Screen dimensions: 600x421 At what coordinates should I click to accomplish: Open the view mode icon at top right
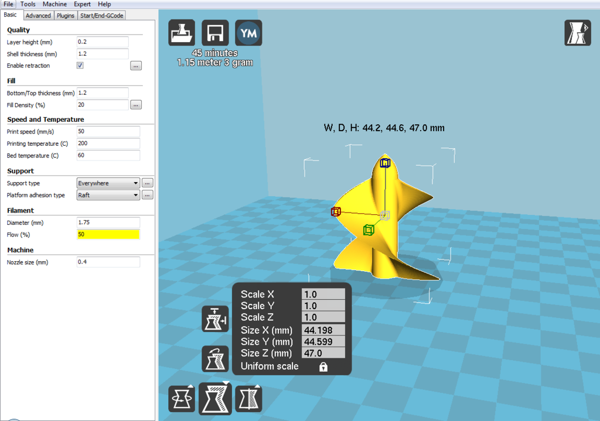tap(577, 33)
